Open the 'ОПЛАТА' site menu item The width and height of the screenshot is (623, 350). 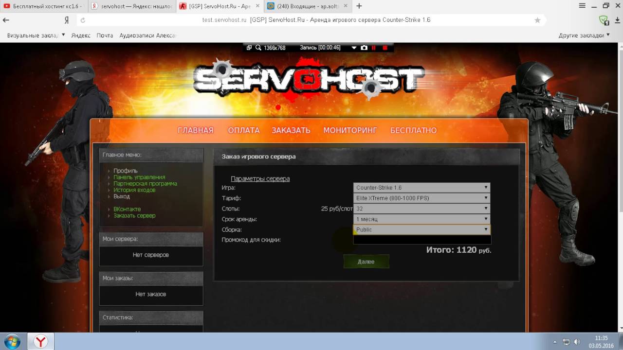(244, 130)
